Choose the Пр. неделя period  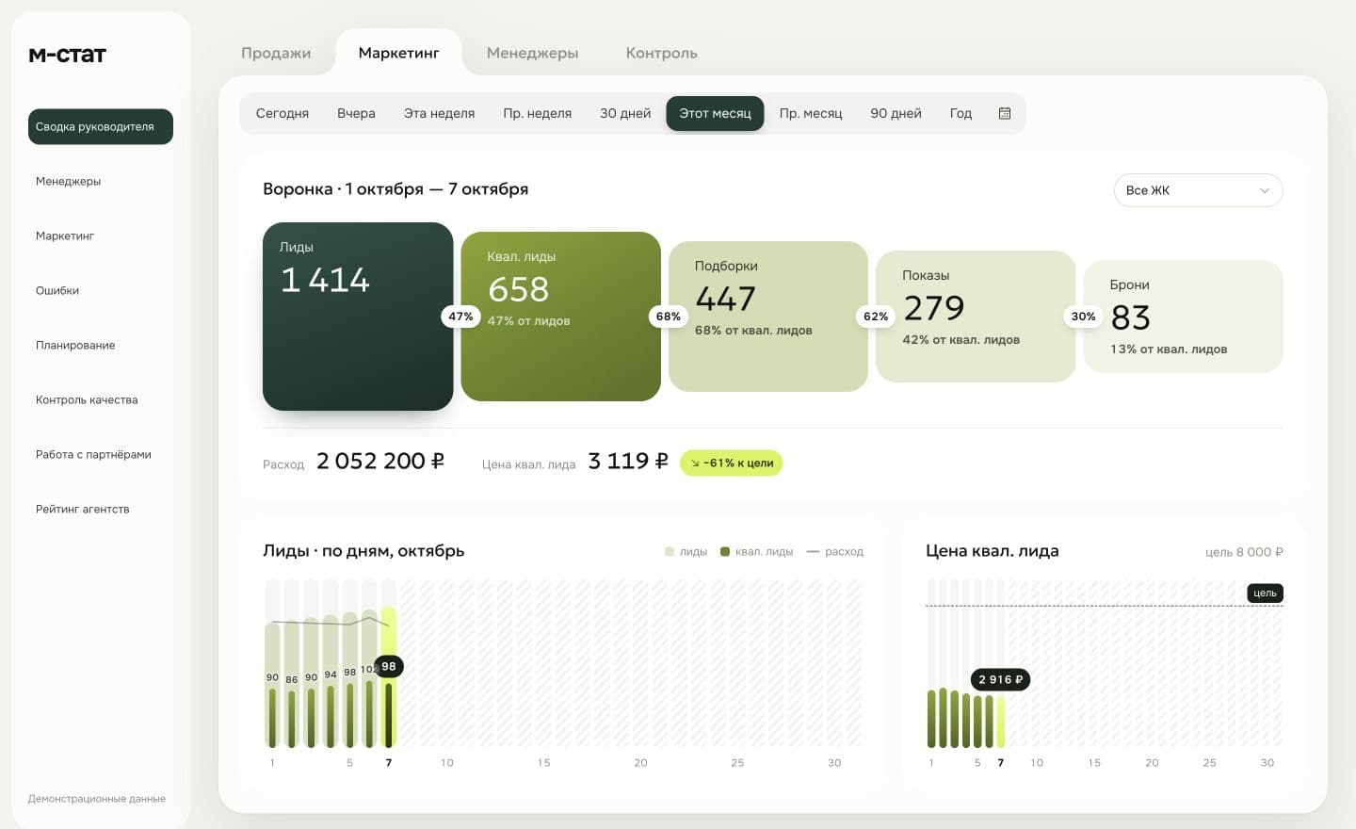[x=537, y=113]
